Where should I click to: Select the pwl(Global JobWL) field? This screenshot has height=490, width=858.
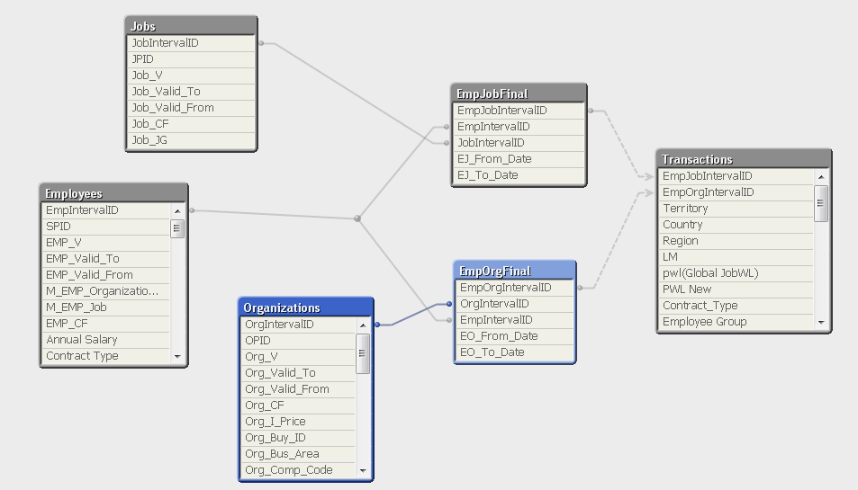(736, 273)
